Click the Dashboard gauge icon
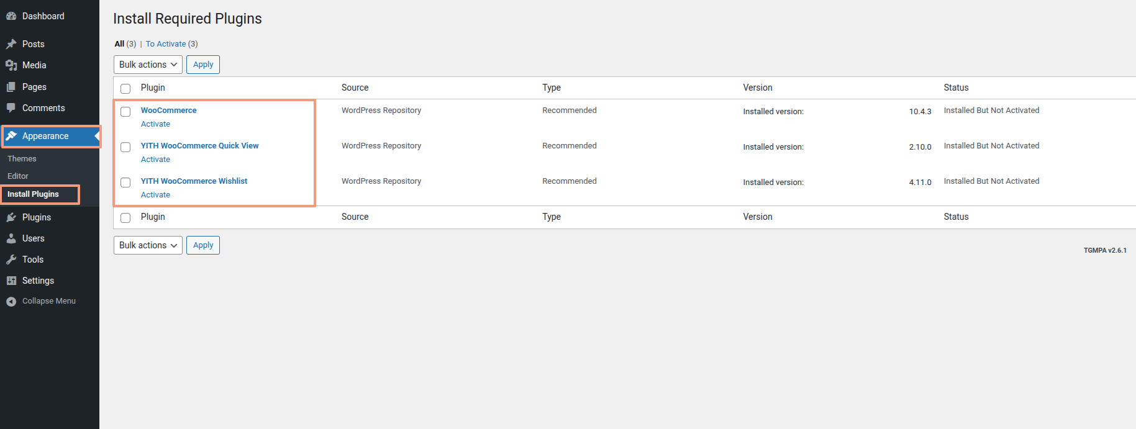 pos(11,16)
